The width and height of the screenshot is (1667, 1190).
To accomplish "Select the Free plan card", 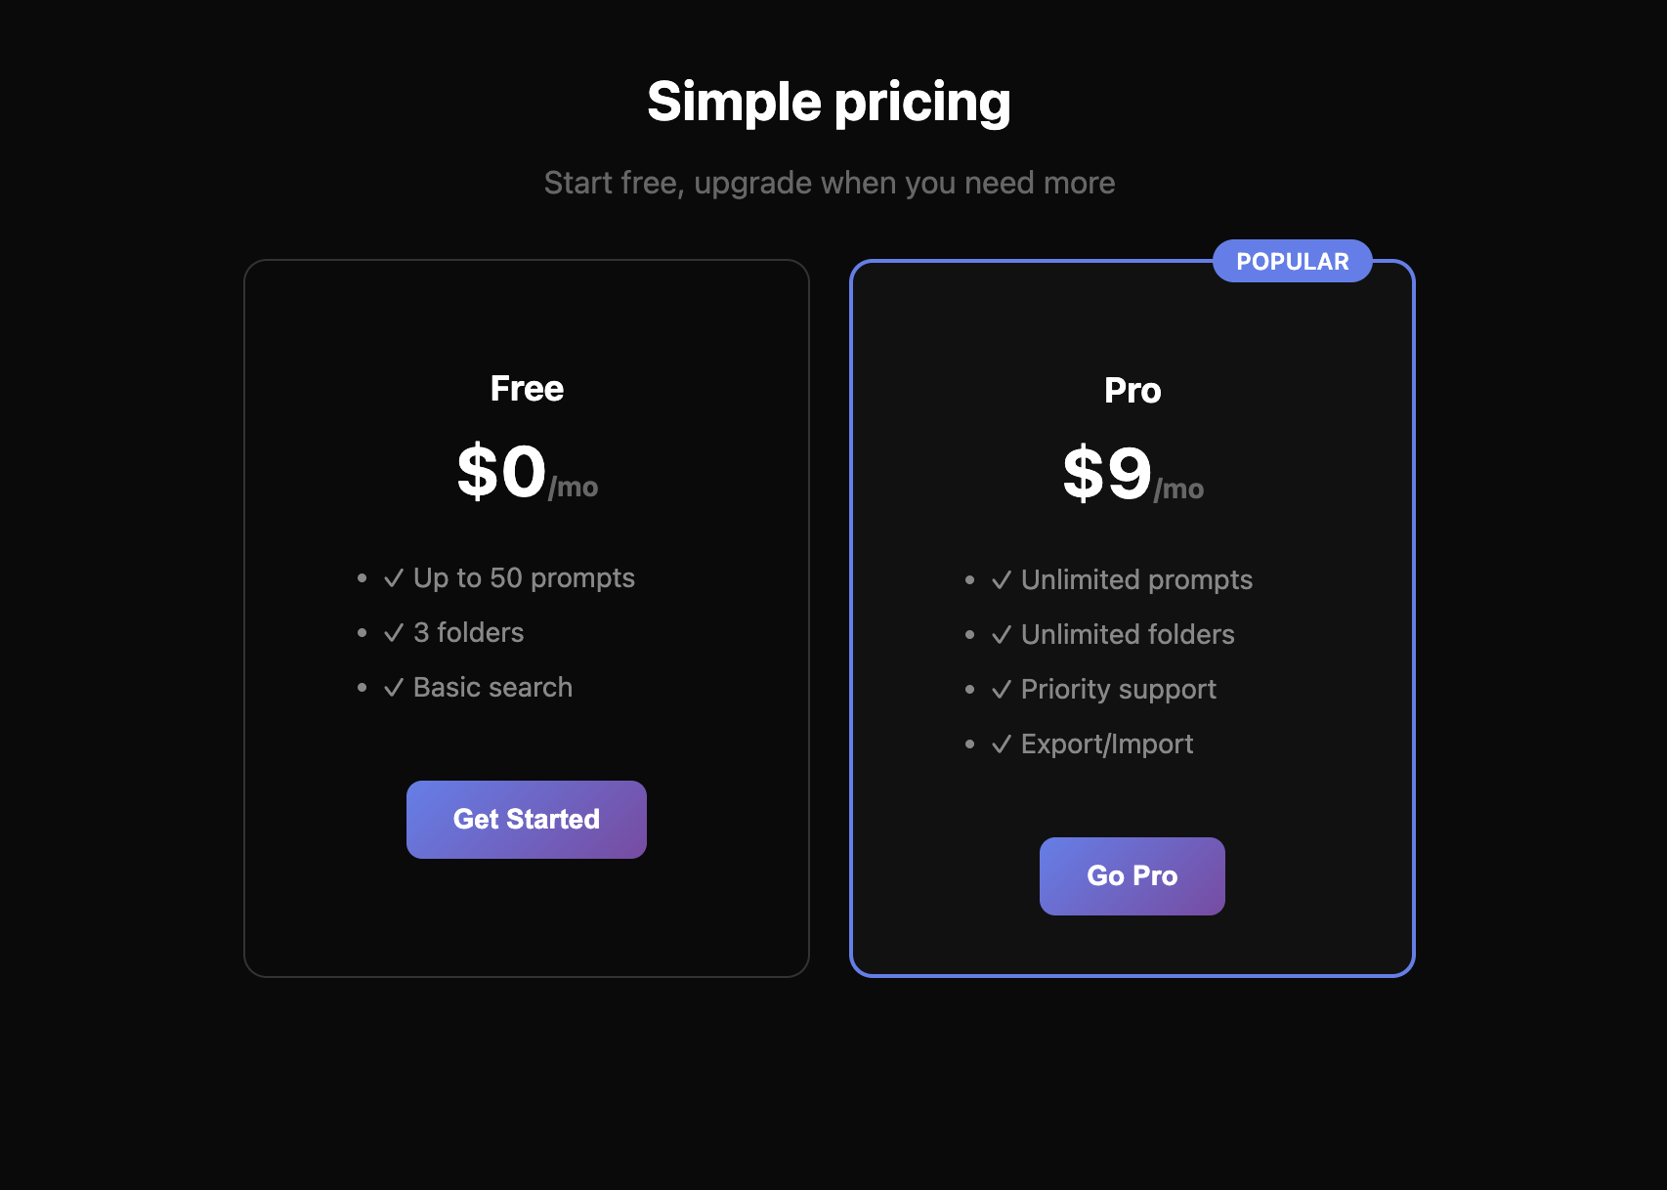I will (x=527, y=616).
